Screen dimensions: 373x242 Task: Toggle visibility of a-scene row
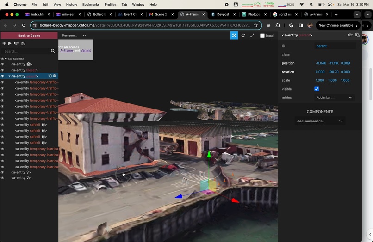pyautogui.click(x=2, y=59)
